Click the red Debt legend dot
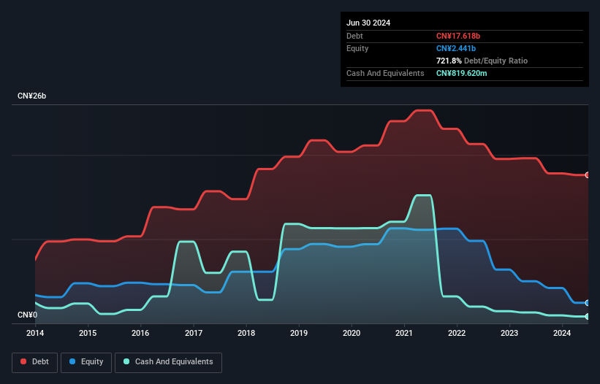Viewport: 600px width, 384px height. 23,361
